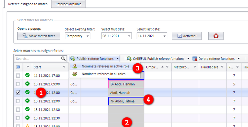Click the CAREFUL Publish globe icon
This screenshot has height=127, width=248.
[129, 59]
